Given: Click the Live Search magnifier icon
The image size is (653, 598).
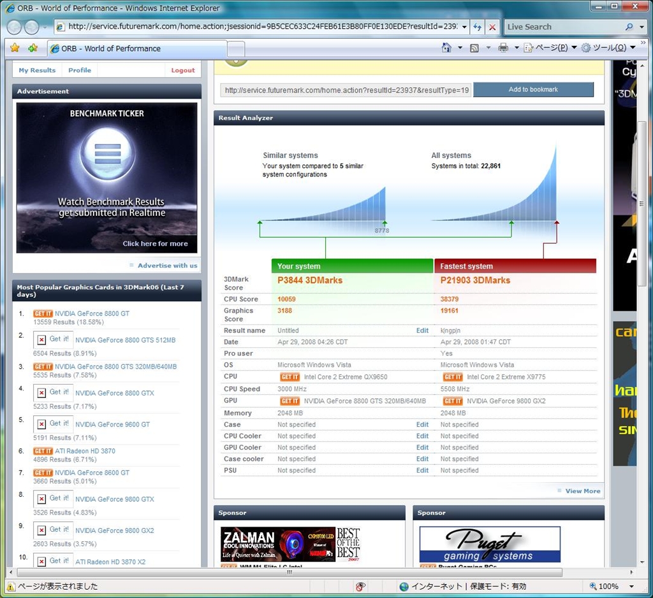Looking at the screenshot, I should [629, 27].
